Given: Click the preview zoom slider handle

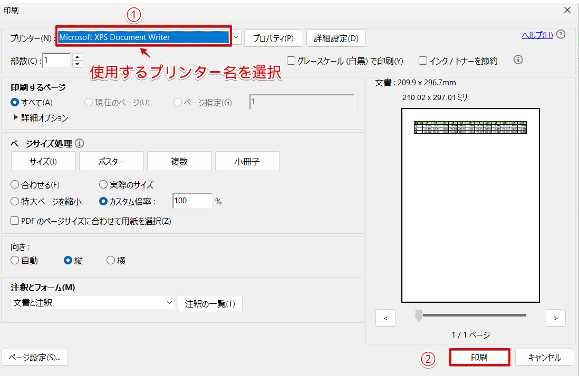Looking at the screenshot, I should [419, 316].
